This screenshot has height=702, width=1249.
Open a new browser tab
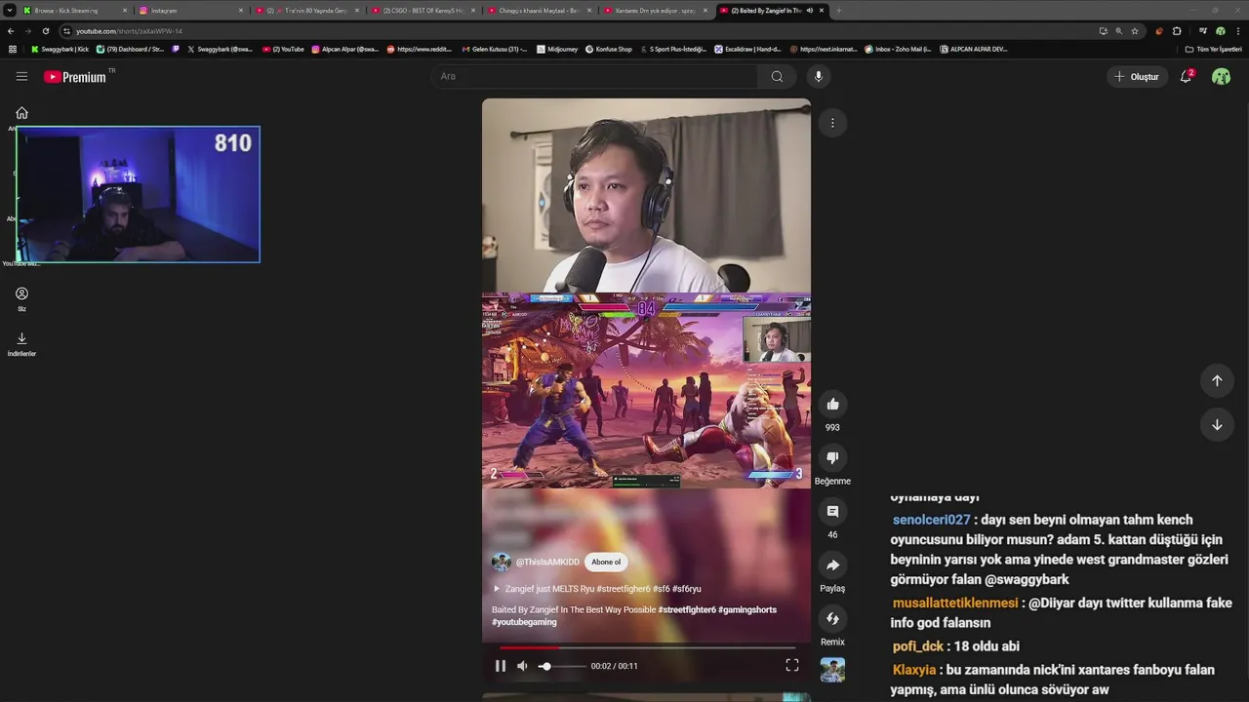tap(839, 10)
